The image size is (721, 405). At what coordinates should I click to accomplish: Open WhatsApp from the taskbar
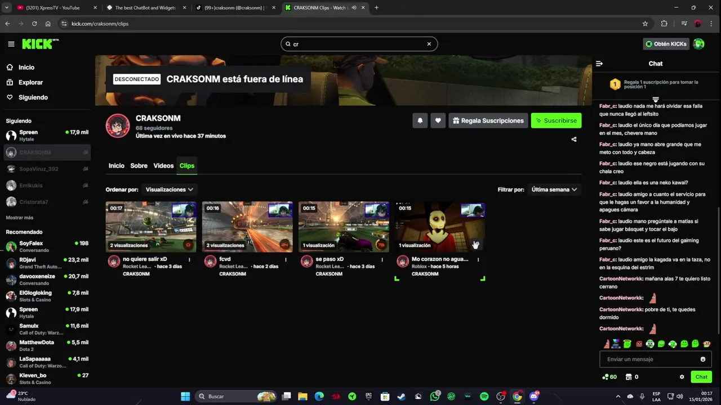tap(434, 397)
